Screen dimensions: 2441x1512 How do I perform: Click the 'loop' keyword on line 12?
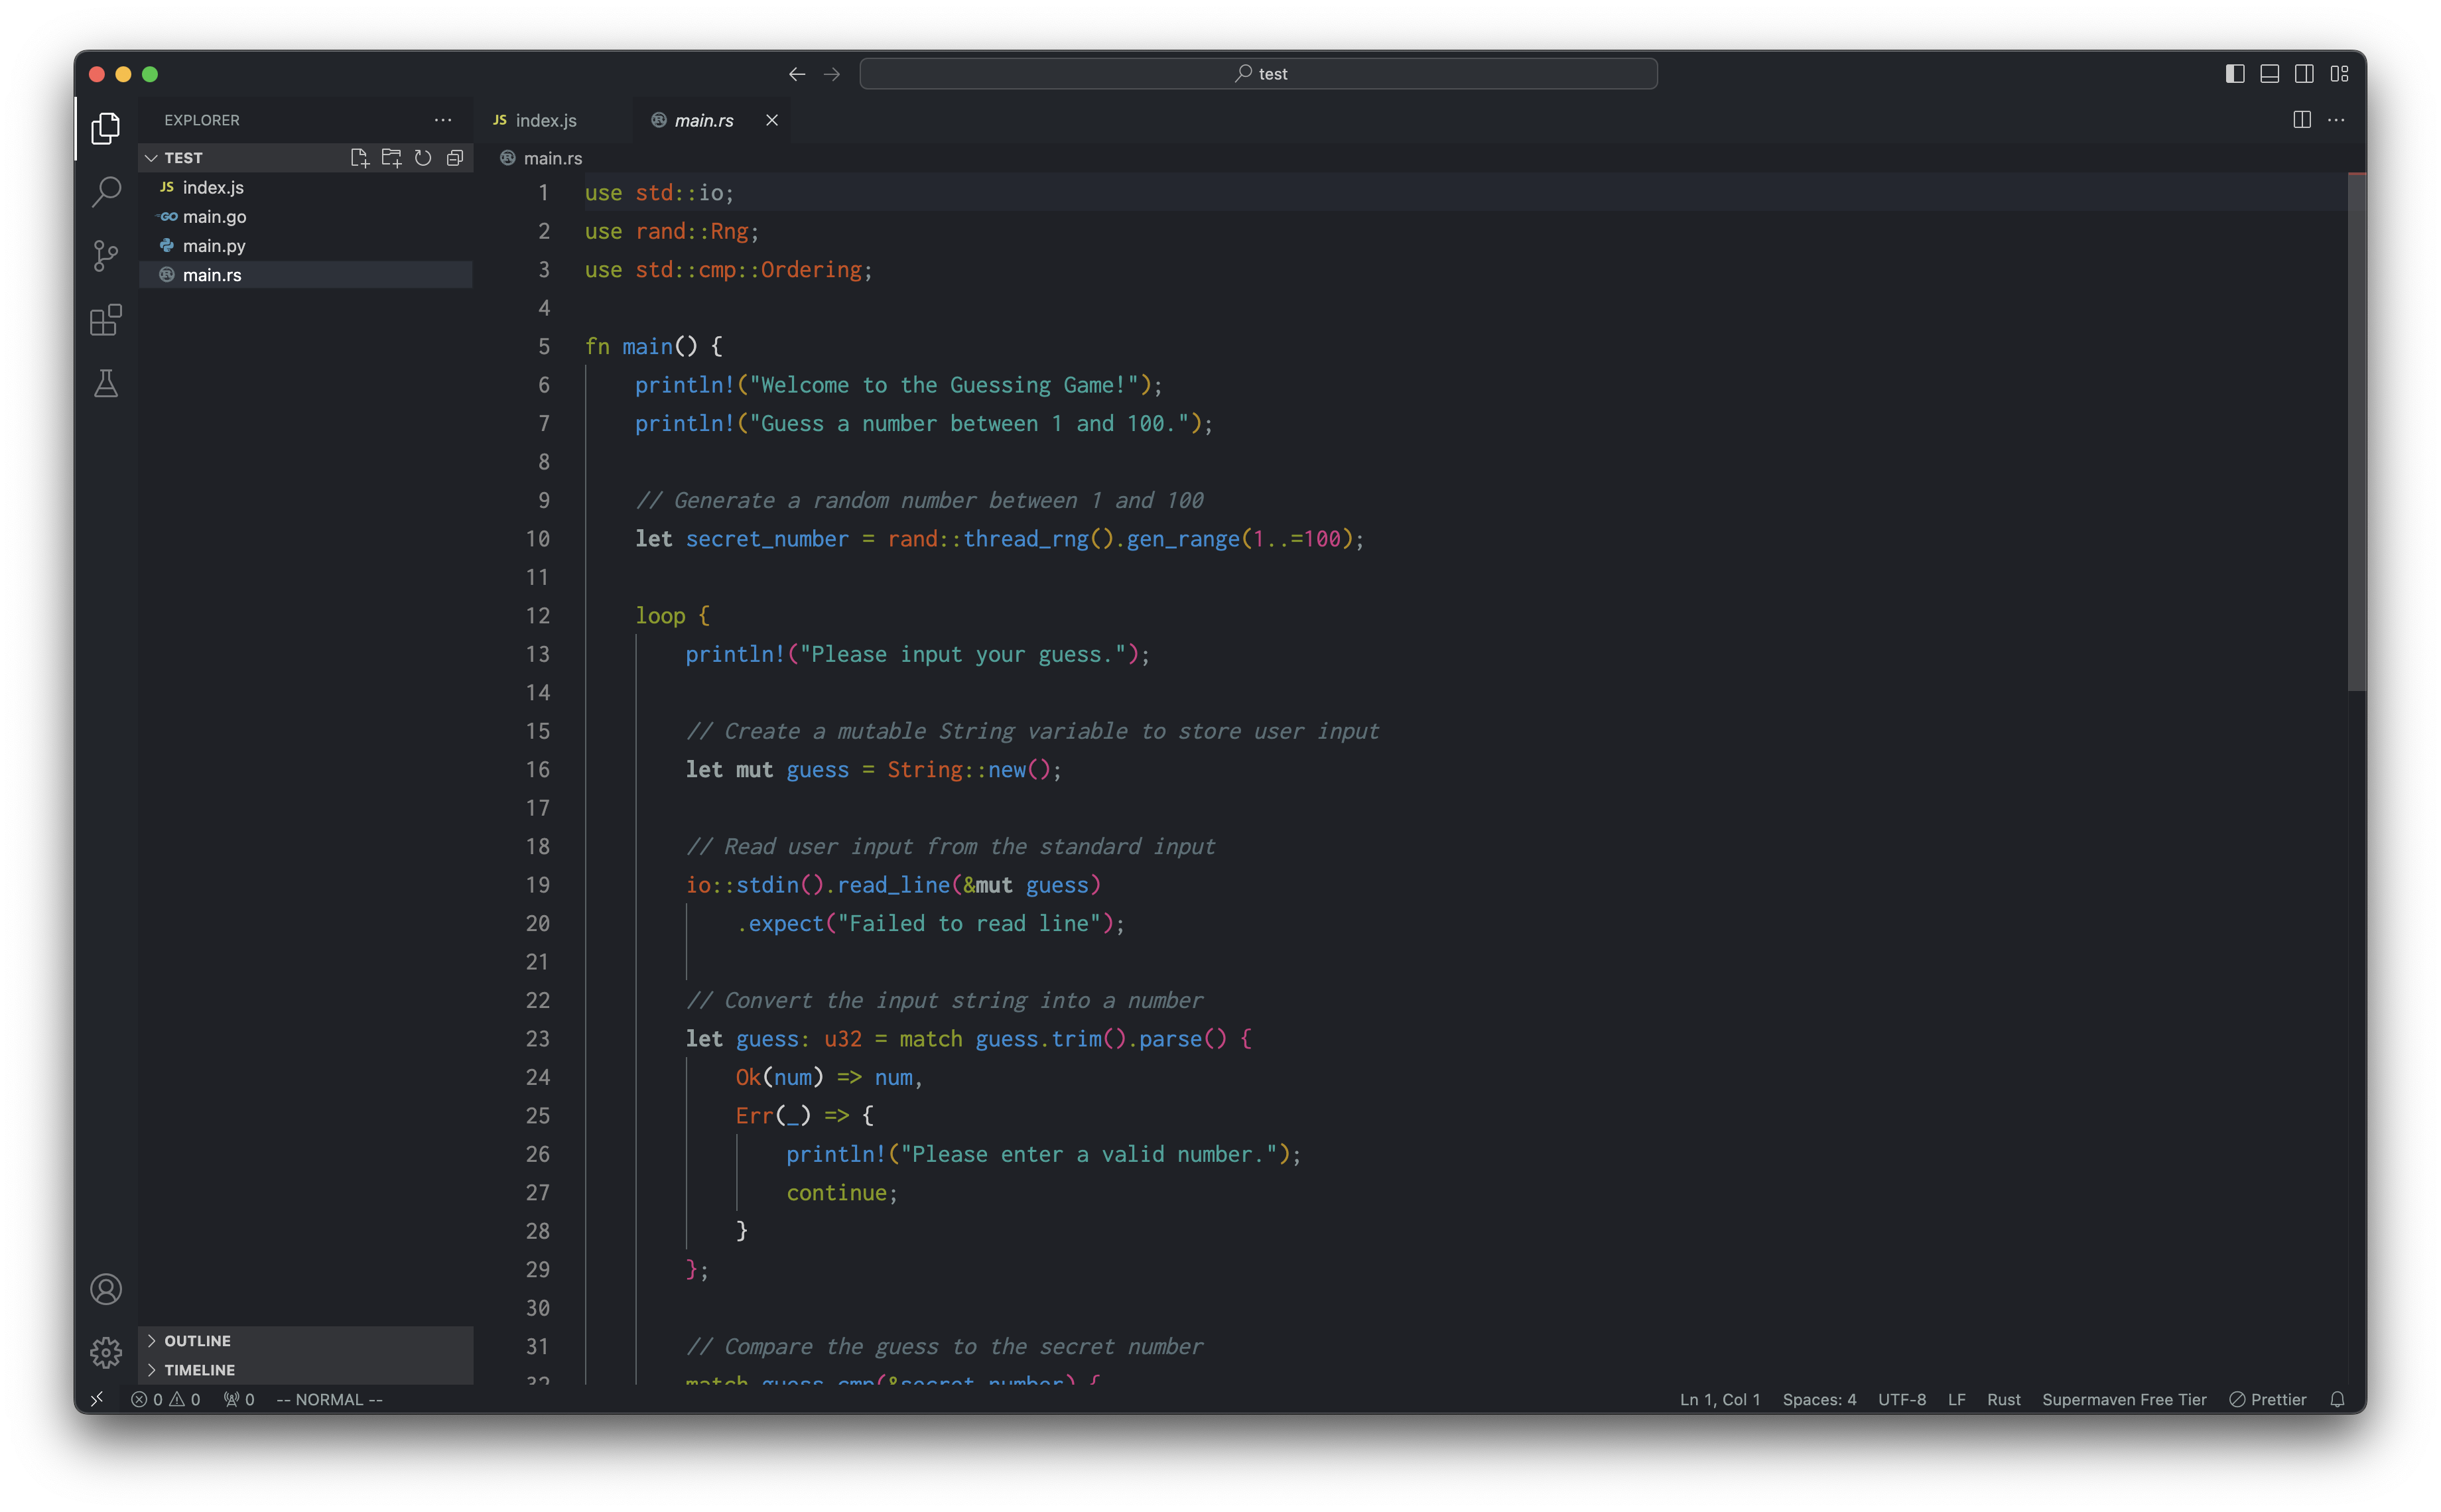coord(660,616)
